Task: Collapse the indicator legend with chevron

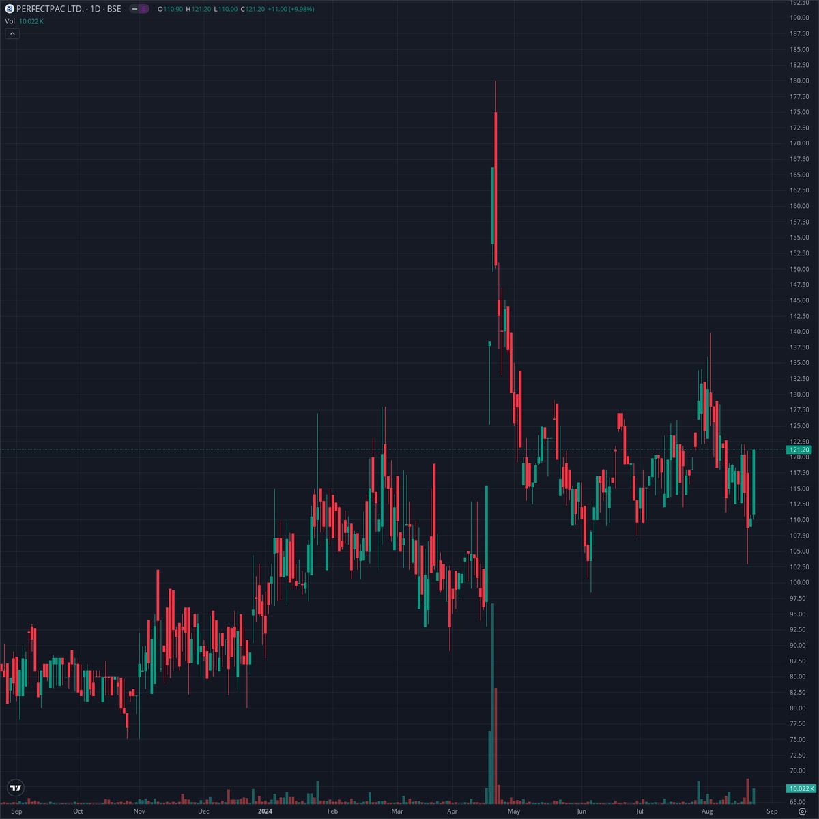Action: pos(12,33)
